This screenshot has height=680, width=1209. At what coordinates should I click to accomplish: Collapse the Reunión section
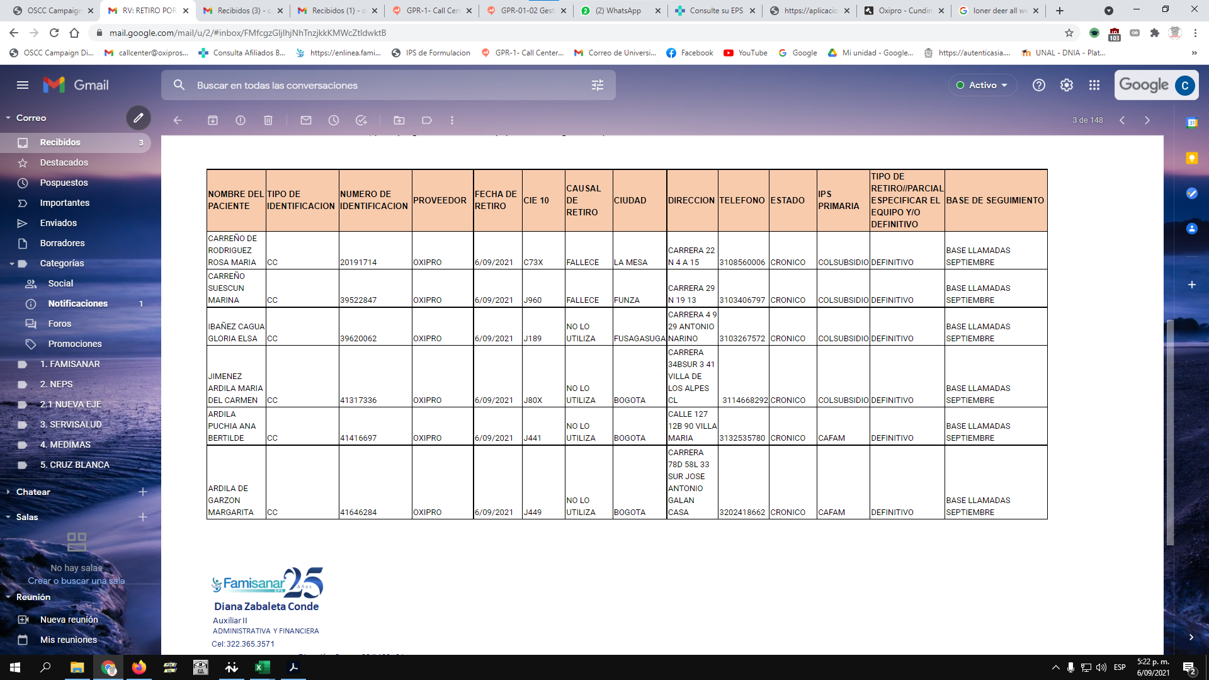(8, 597)
